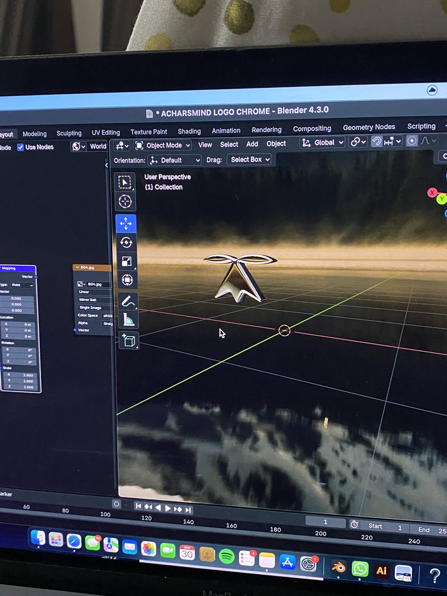The image size is (447, 596).
Task: Open the Mapping node Type Point dropdown
Action: 22,285
